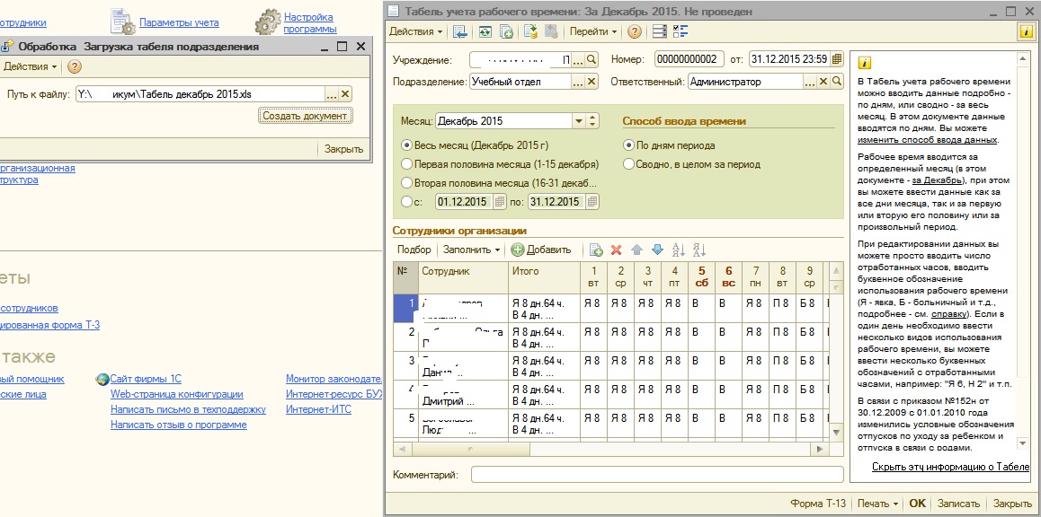
Task: Click help in the Обработка window
Action: 75,67
